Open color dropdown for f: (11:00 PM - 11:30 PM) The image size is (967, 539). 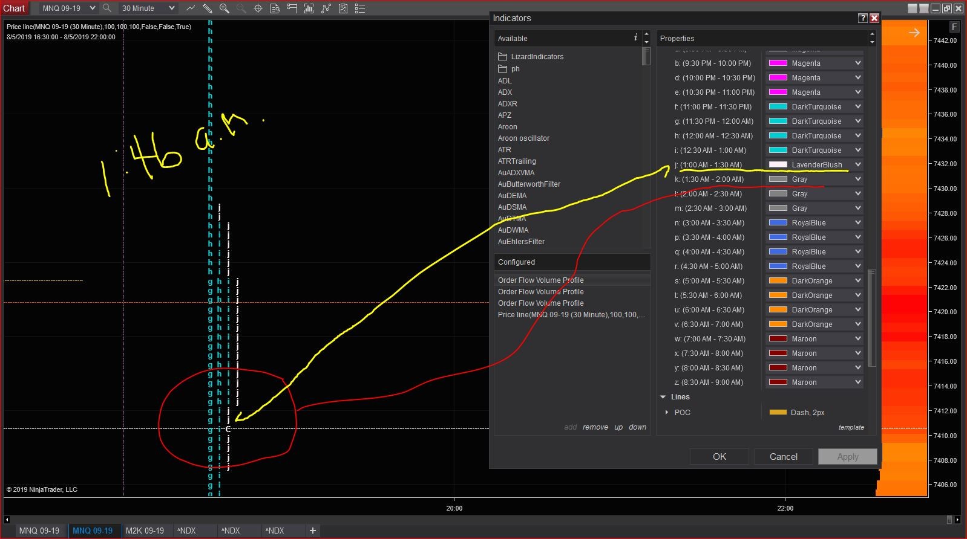point(815,107)
